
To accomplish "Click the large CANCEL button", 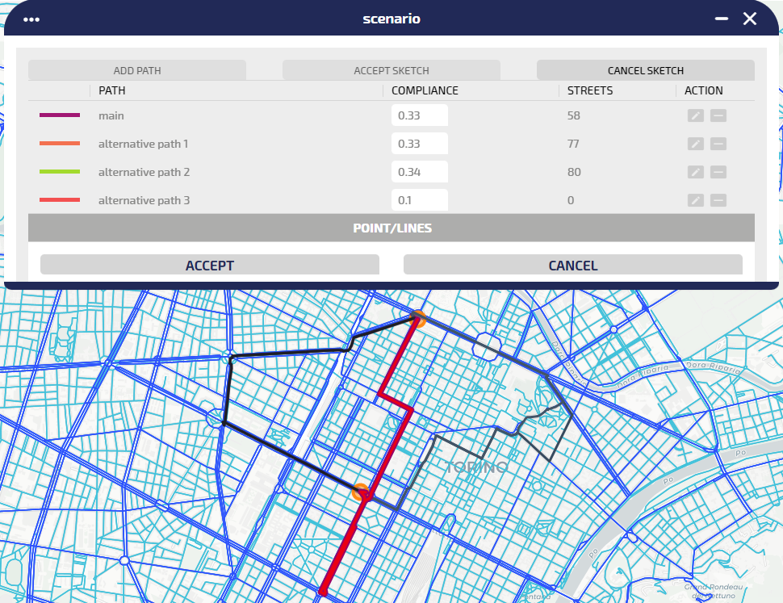I will tap(572, 265).
